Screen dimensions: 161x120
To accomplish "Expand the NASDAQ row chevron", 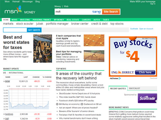I will coord(4,114).
